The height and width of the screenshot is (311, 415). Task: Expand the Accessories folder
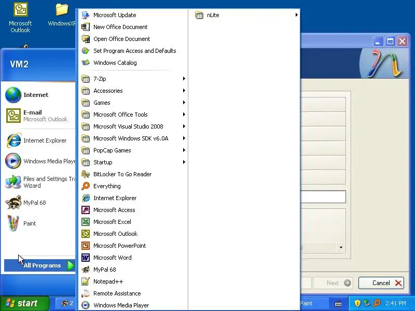click(x=133, y=90)
